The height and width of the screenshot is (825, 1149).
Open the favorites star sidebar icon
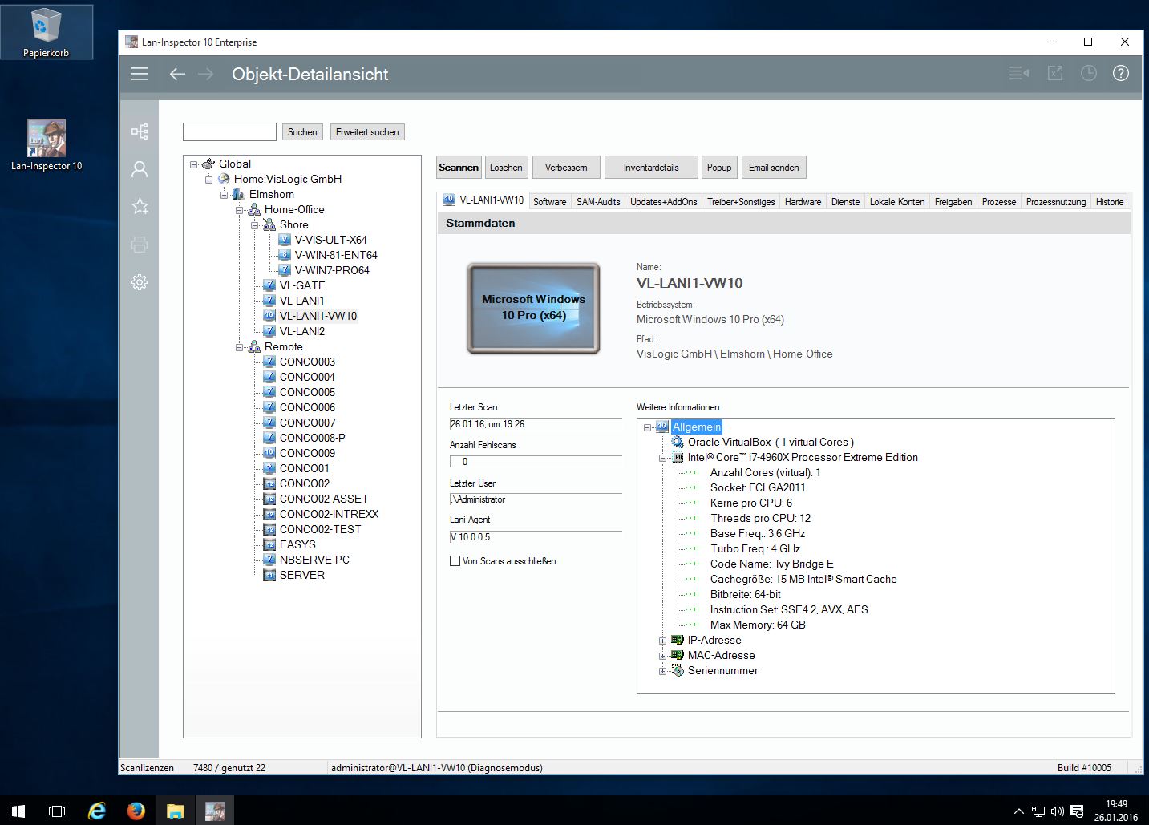pos(140,206)
